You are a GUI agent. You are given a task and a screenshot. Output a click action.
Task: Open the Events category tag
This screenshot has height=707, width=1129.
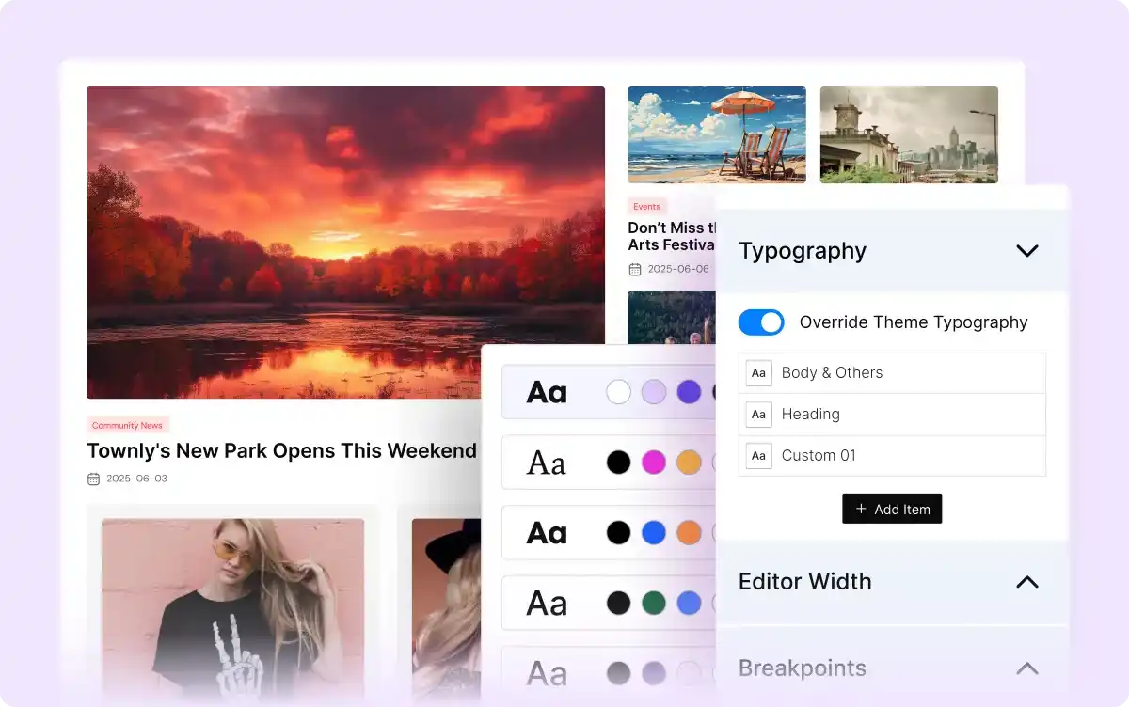pyautogui.click(x=646, y=207)
